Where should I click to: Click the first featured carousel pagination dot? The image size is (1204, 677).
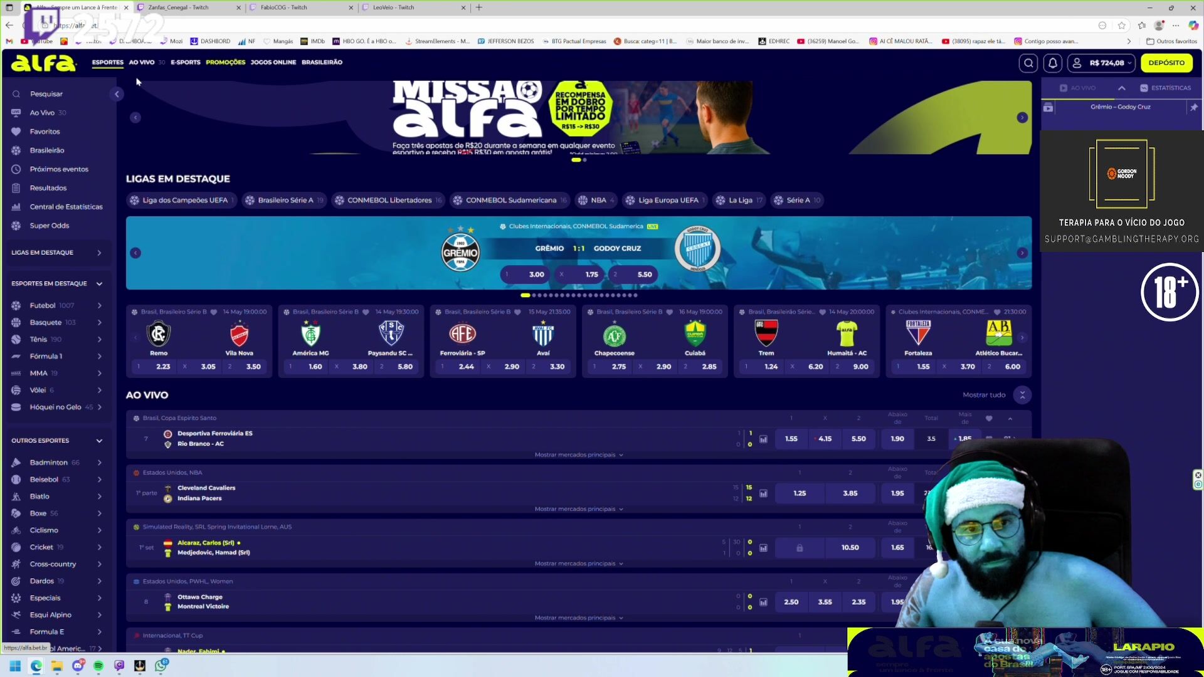pos(525,295)
